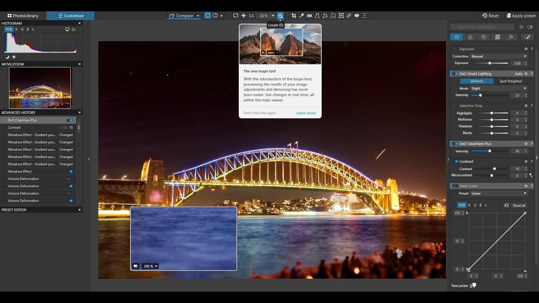Select the Tone picker tool
Image resolution: width=539 pixels, height=303 pixels.
coord(473,285)
